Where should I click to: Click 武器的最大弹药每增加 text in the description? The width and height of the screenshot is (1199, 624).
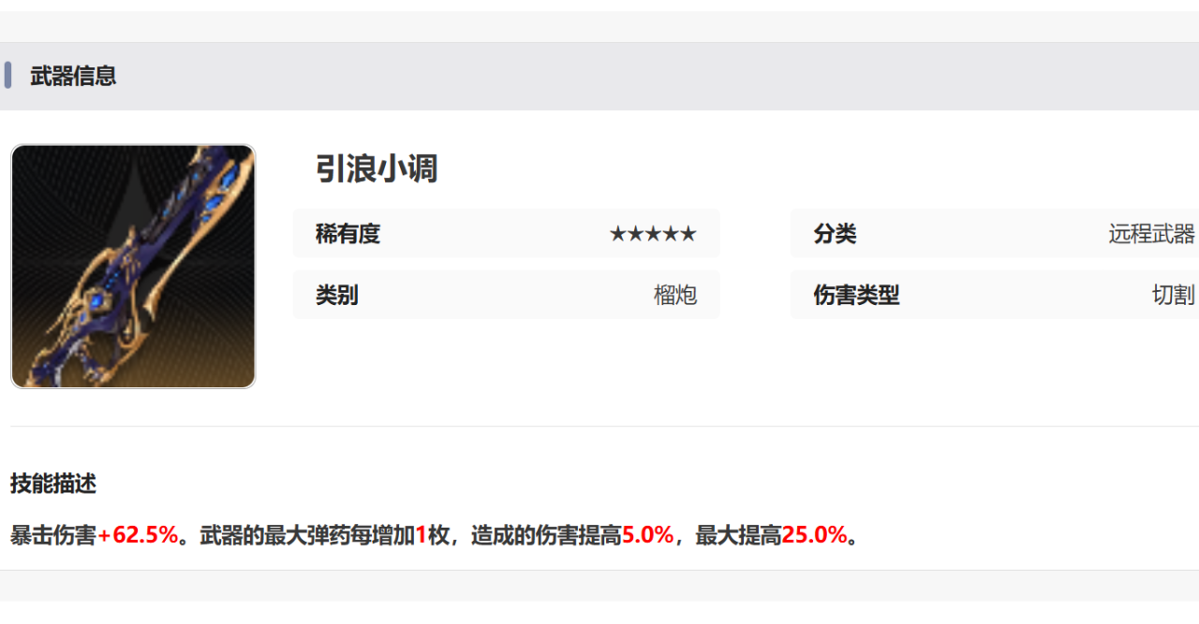[307, 535]
